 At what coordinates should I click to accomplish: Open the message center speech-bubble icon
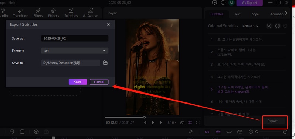[215, 3]
